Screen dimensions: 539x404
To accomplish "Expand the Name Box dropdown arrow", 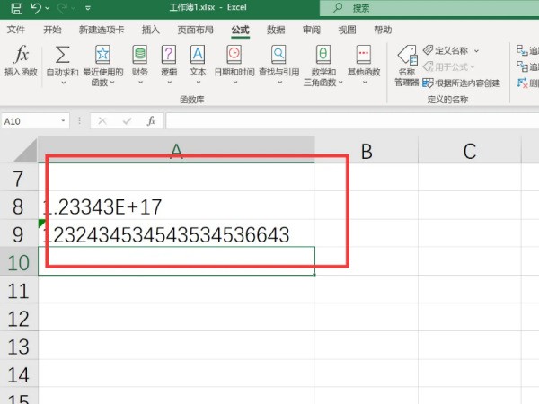I will tap(63, 120).
